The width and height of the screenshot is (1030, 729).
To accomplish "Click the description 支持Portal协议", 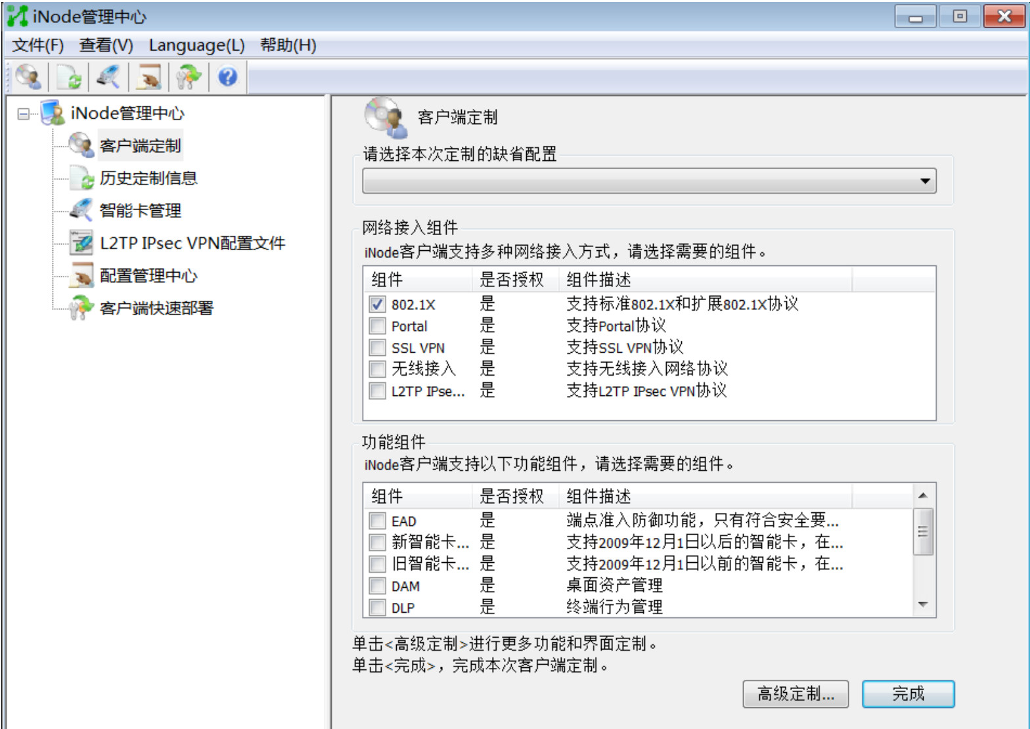I will click(x=616, y=326).
